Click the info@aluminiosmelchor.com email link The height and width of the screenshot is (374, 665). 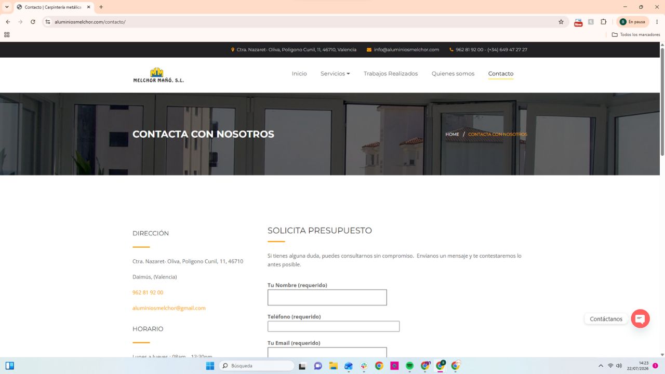tap(406, 50)
